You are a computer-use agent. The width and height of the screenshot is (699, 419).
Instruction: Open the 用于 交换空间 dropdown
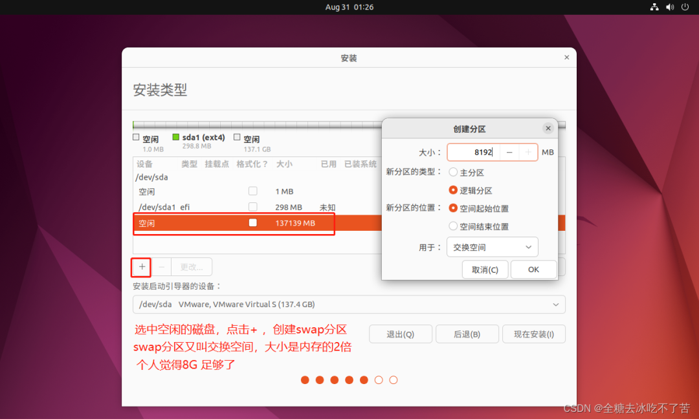pos(492,247)
